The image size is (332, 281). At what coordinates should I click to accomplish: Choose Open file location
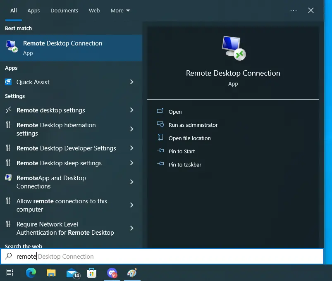(189, 138)
